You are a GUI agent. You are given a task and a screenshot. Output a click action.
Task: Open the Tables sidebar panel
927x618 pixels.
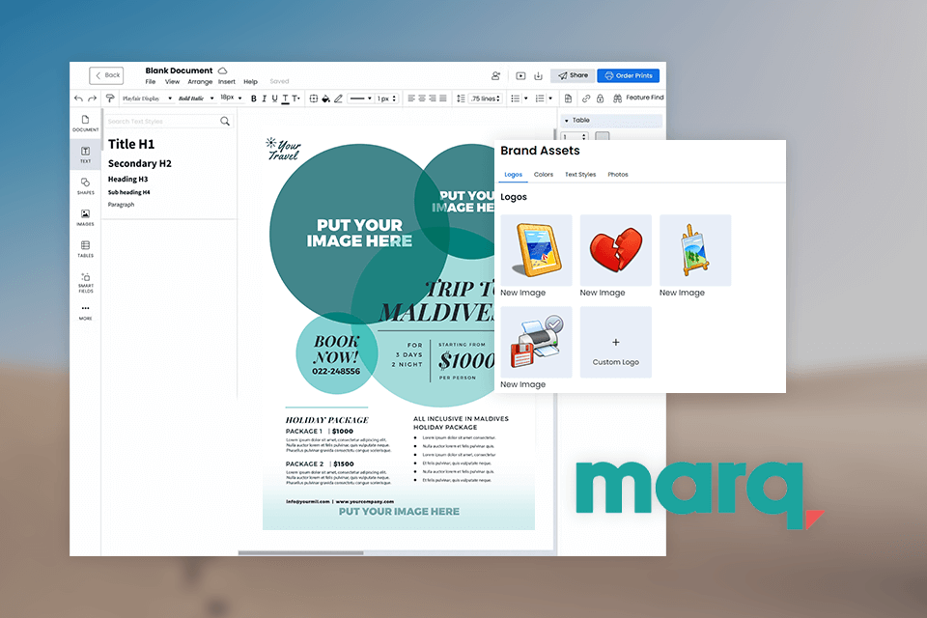click(x=86, y=248)
